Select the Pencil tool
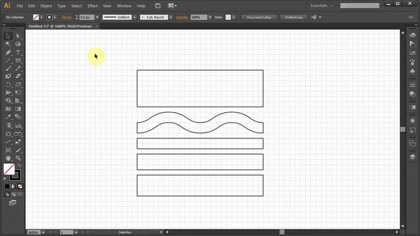Image resolution: width=420 pixels, height=236 pixels. [18, 68]
